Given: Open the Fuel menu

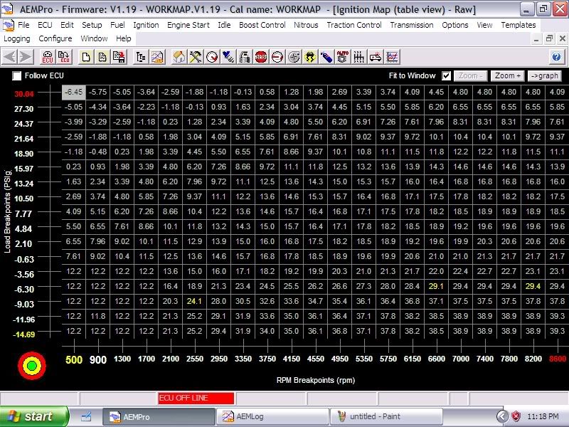Looking at the screenshot, I should [x=117, y=25].
